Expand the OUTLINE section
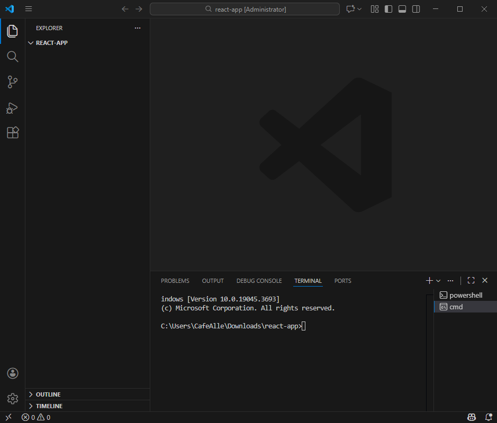 [87, 394]
